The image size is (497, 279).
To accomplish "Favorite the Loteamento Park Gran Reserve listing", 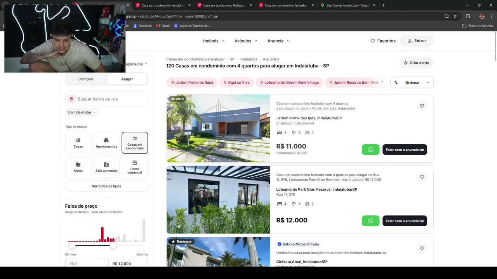I will [422, 177].
